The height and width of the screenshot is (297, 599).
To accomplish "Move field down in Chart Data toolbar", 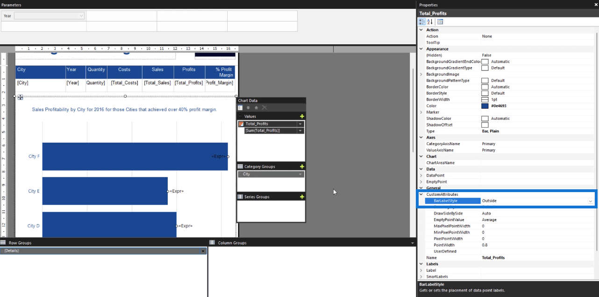I will 249,108.
